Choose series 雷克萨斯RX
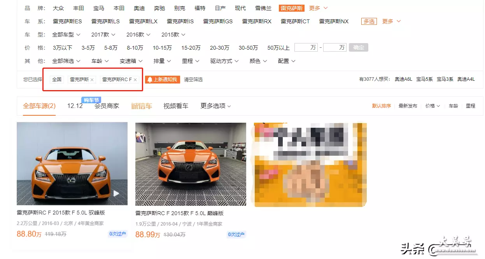Screen dimensions: 485x259 257,21
